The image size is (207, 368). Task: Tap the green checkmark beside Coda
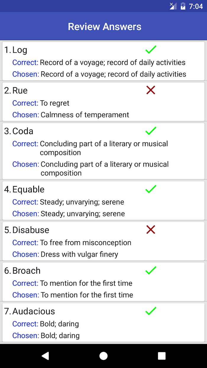151,131
